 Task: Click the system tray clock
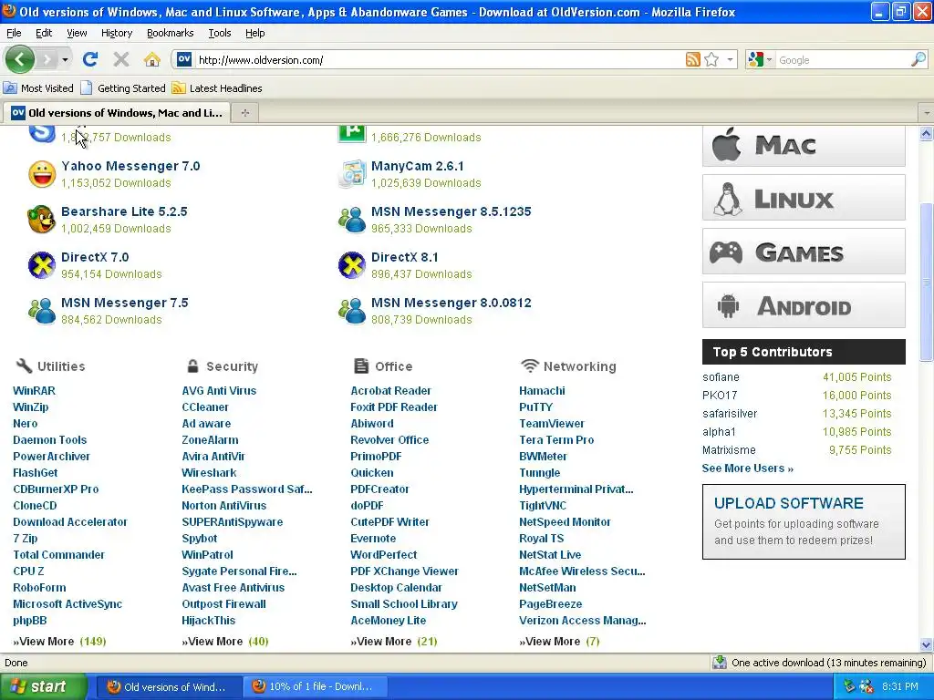pos(899,686)
